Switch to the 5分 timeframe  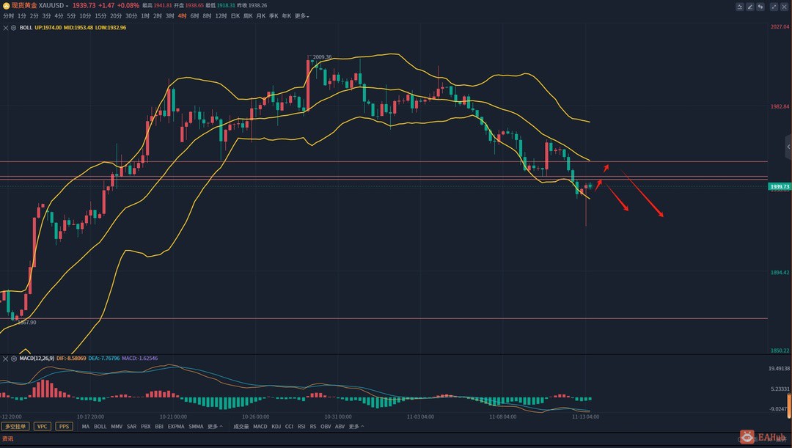(71, 16)
